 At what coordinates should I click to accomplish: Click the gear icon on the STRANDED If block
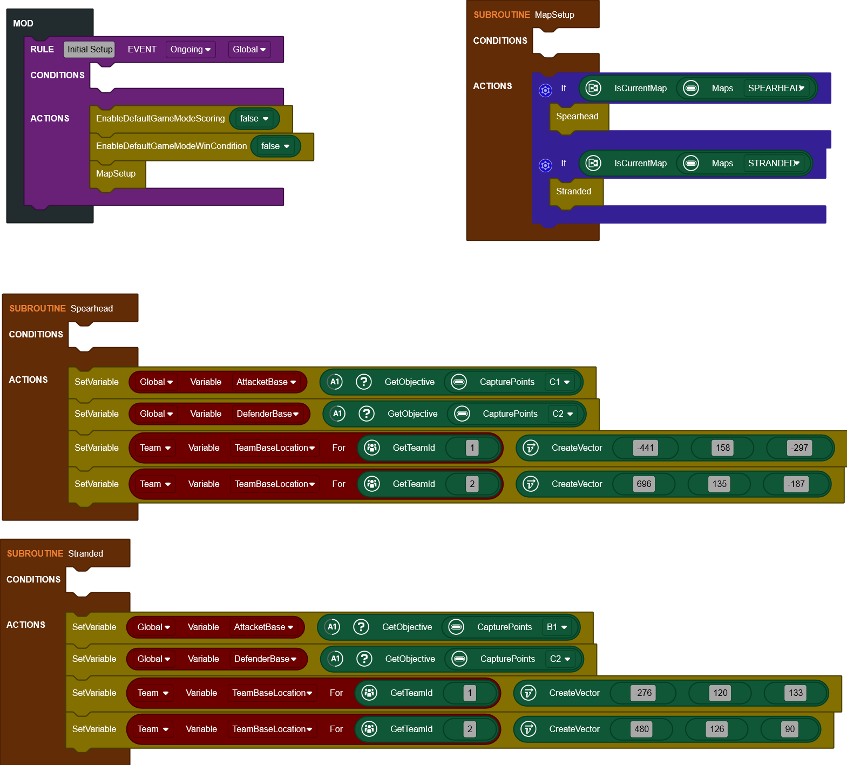[545, 165]
